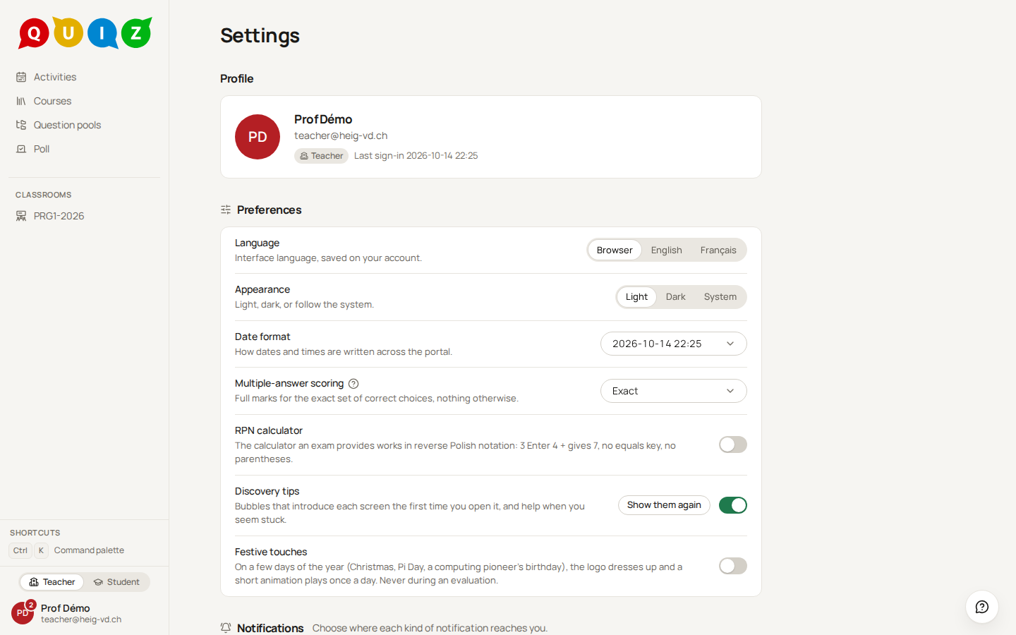Choose the System appearance option
This screenshot has width=1016, height=635.
(x=720, y=297)
